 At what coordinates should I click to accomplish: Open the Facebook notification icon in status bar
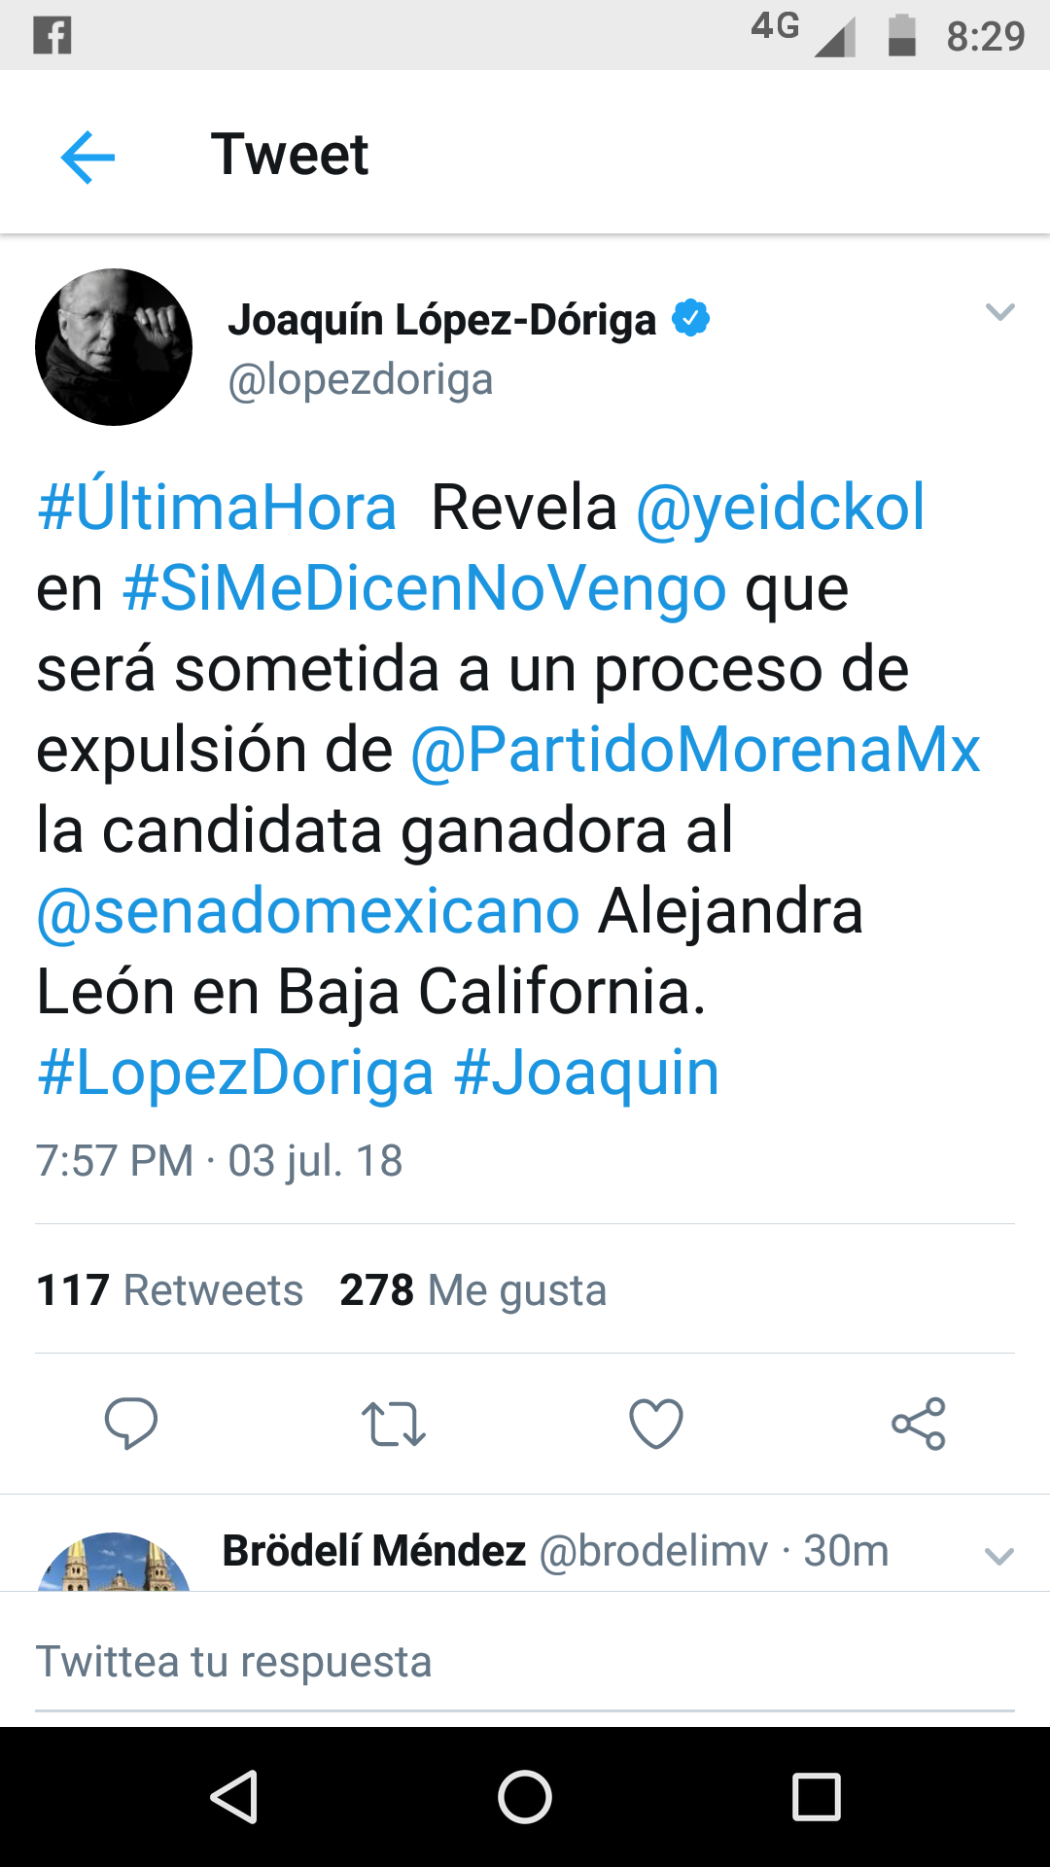point(52,36)
